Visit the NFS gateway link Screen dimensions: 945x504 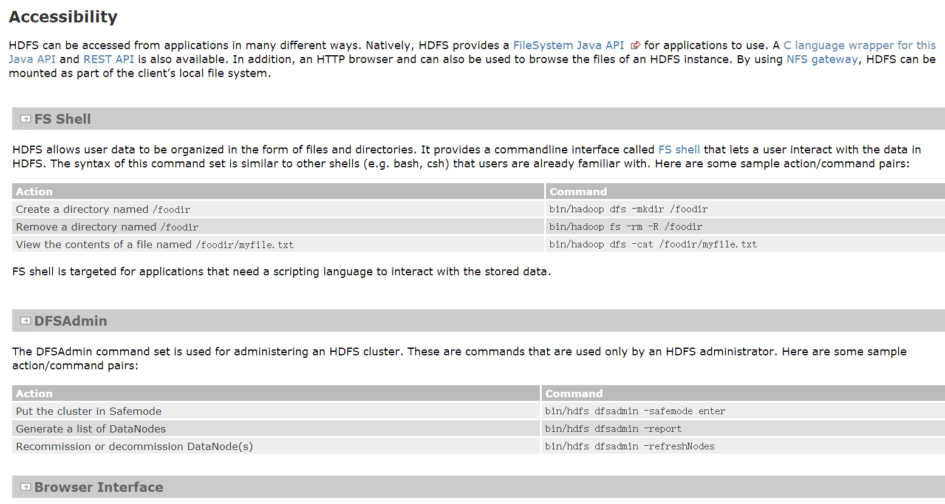[822, 59]
